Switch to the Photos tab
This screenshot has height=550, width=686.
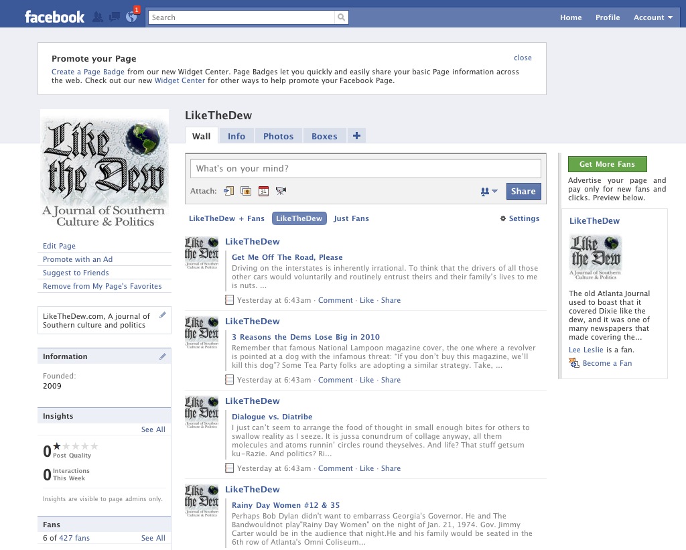[278, 136]
